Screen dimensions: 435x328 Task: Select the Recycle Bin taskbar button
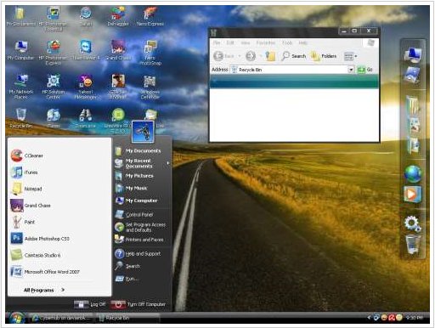tap(127, 318)
